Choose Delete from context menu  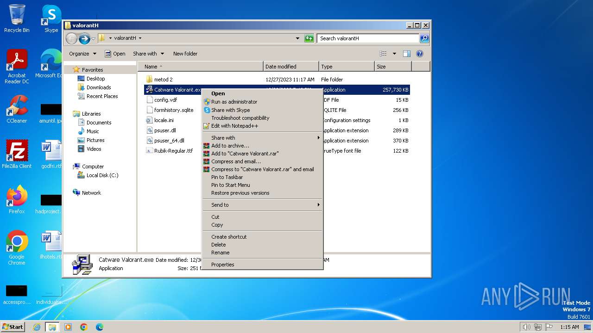263,245
